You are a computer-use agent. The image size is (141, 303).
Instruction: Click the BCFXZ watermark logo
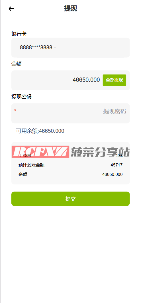coord(40,152)
